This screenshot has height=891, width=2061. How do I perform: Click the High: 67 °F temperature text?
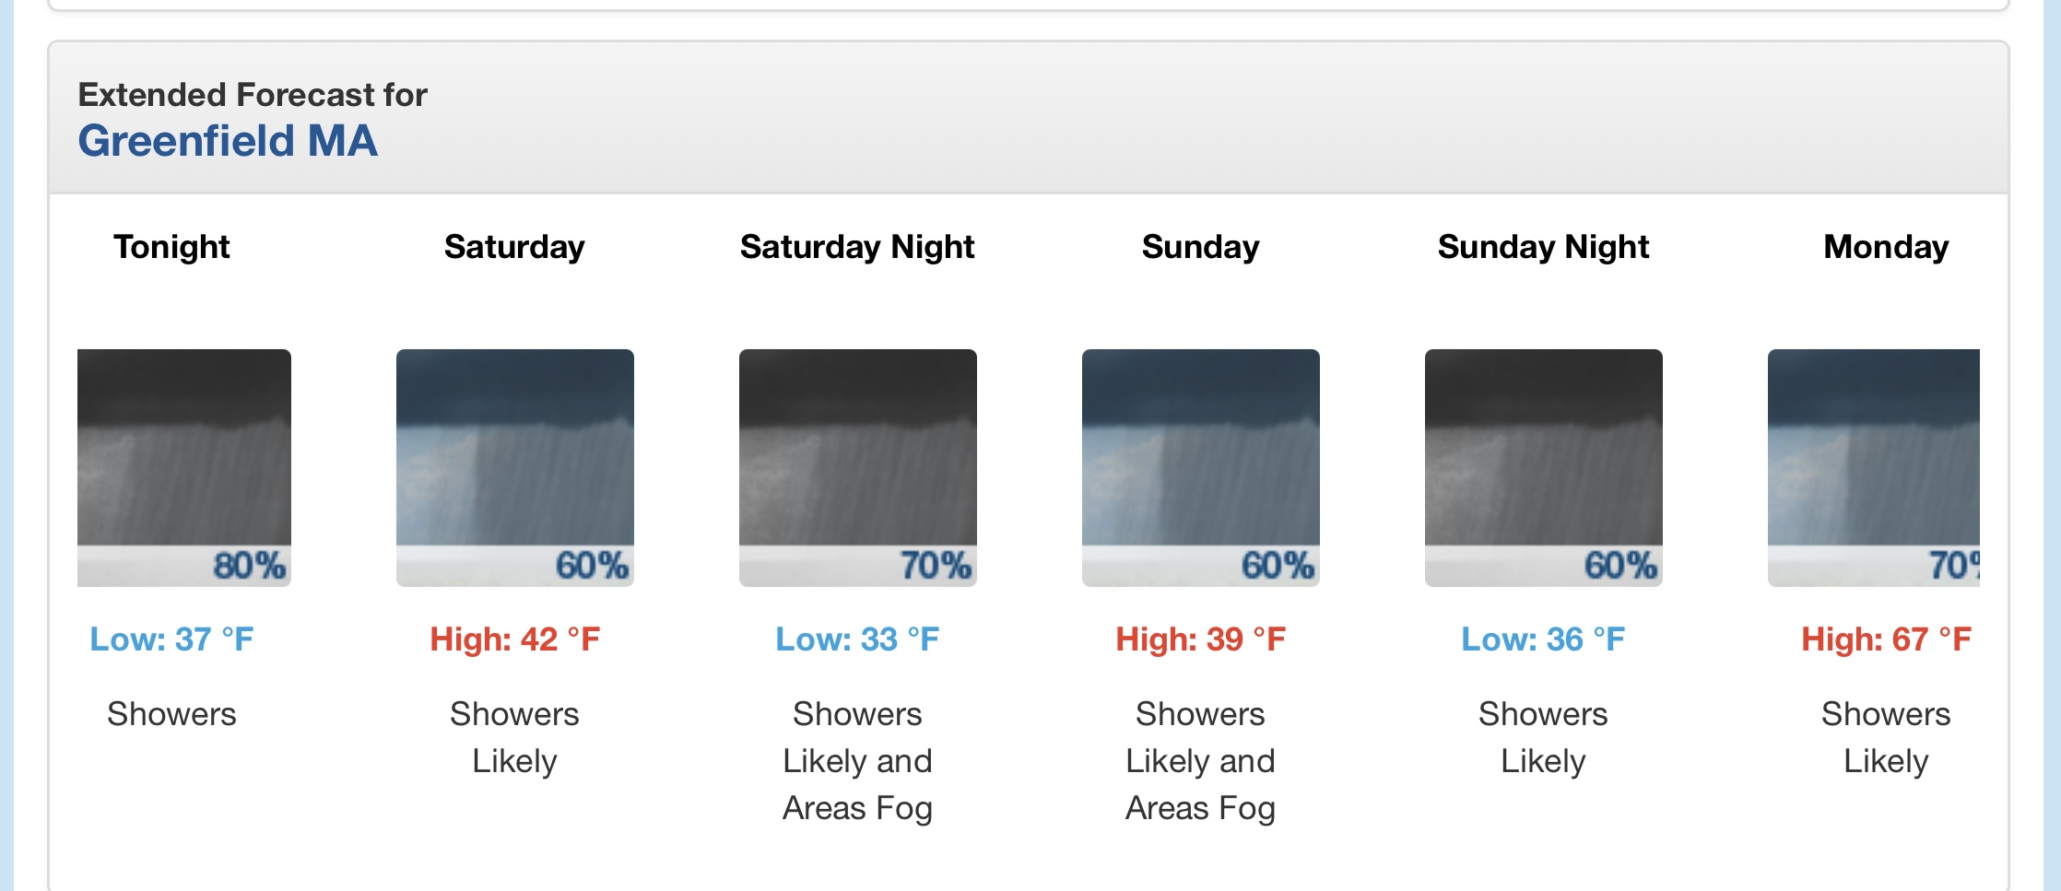[1886, 639]
